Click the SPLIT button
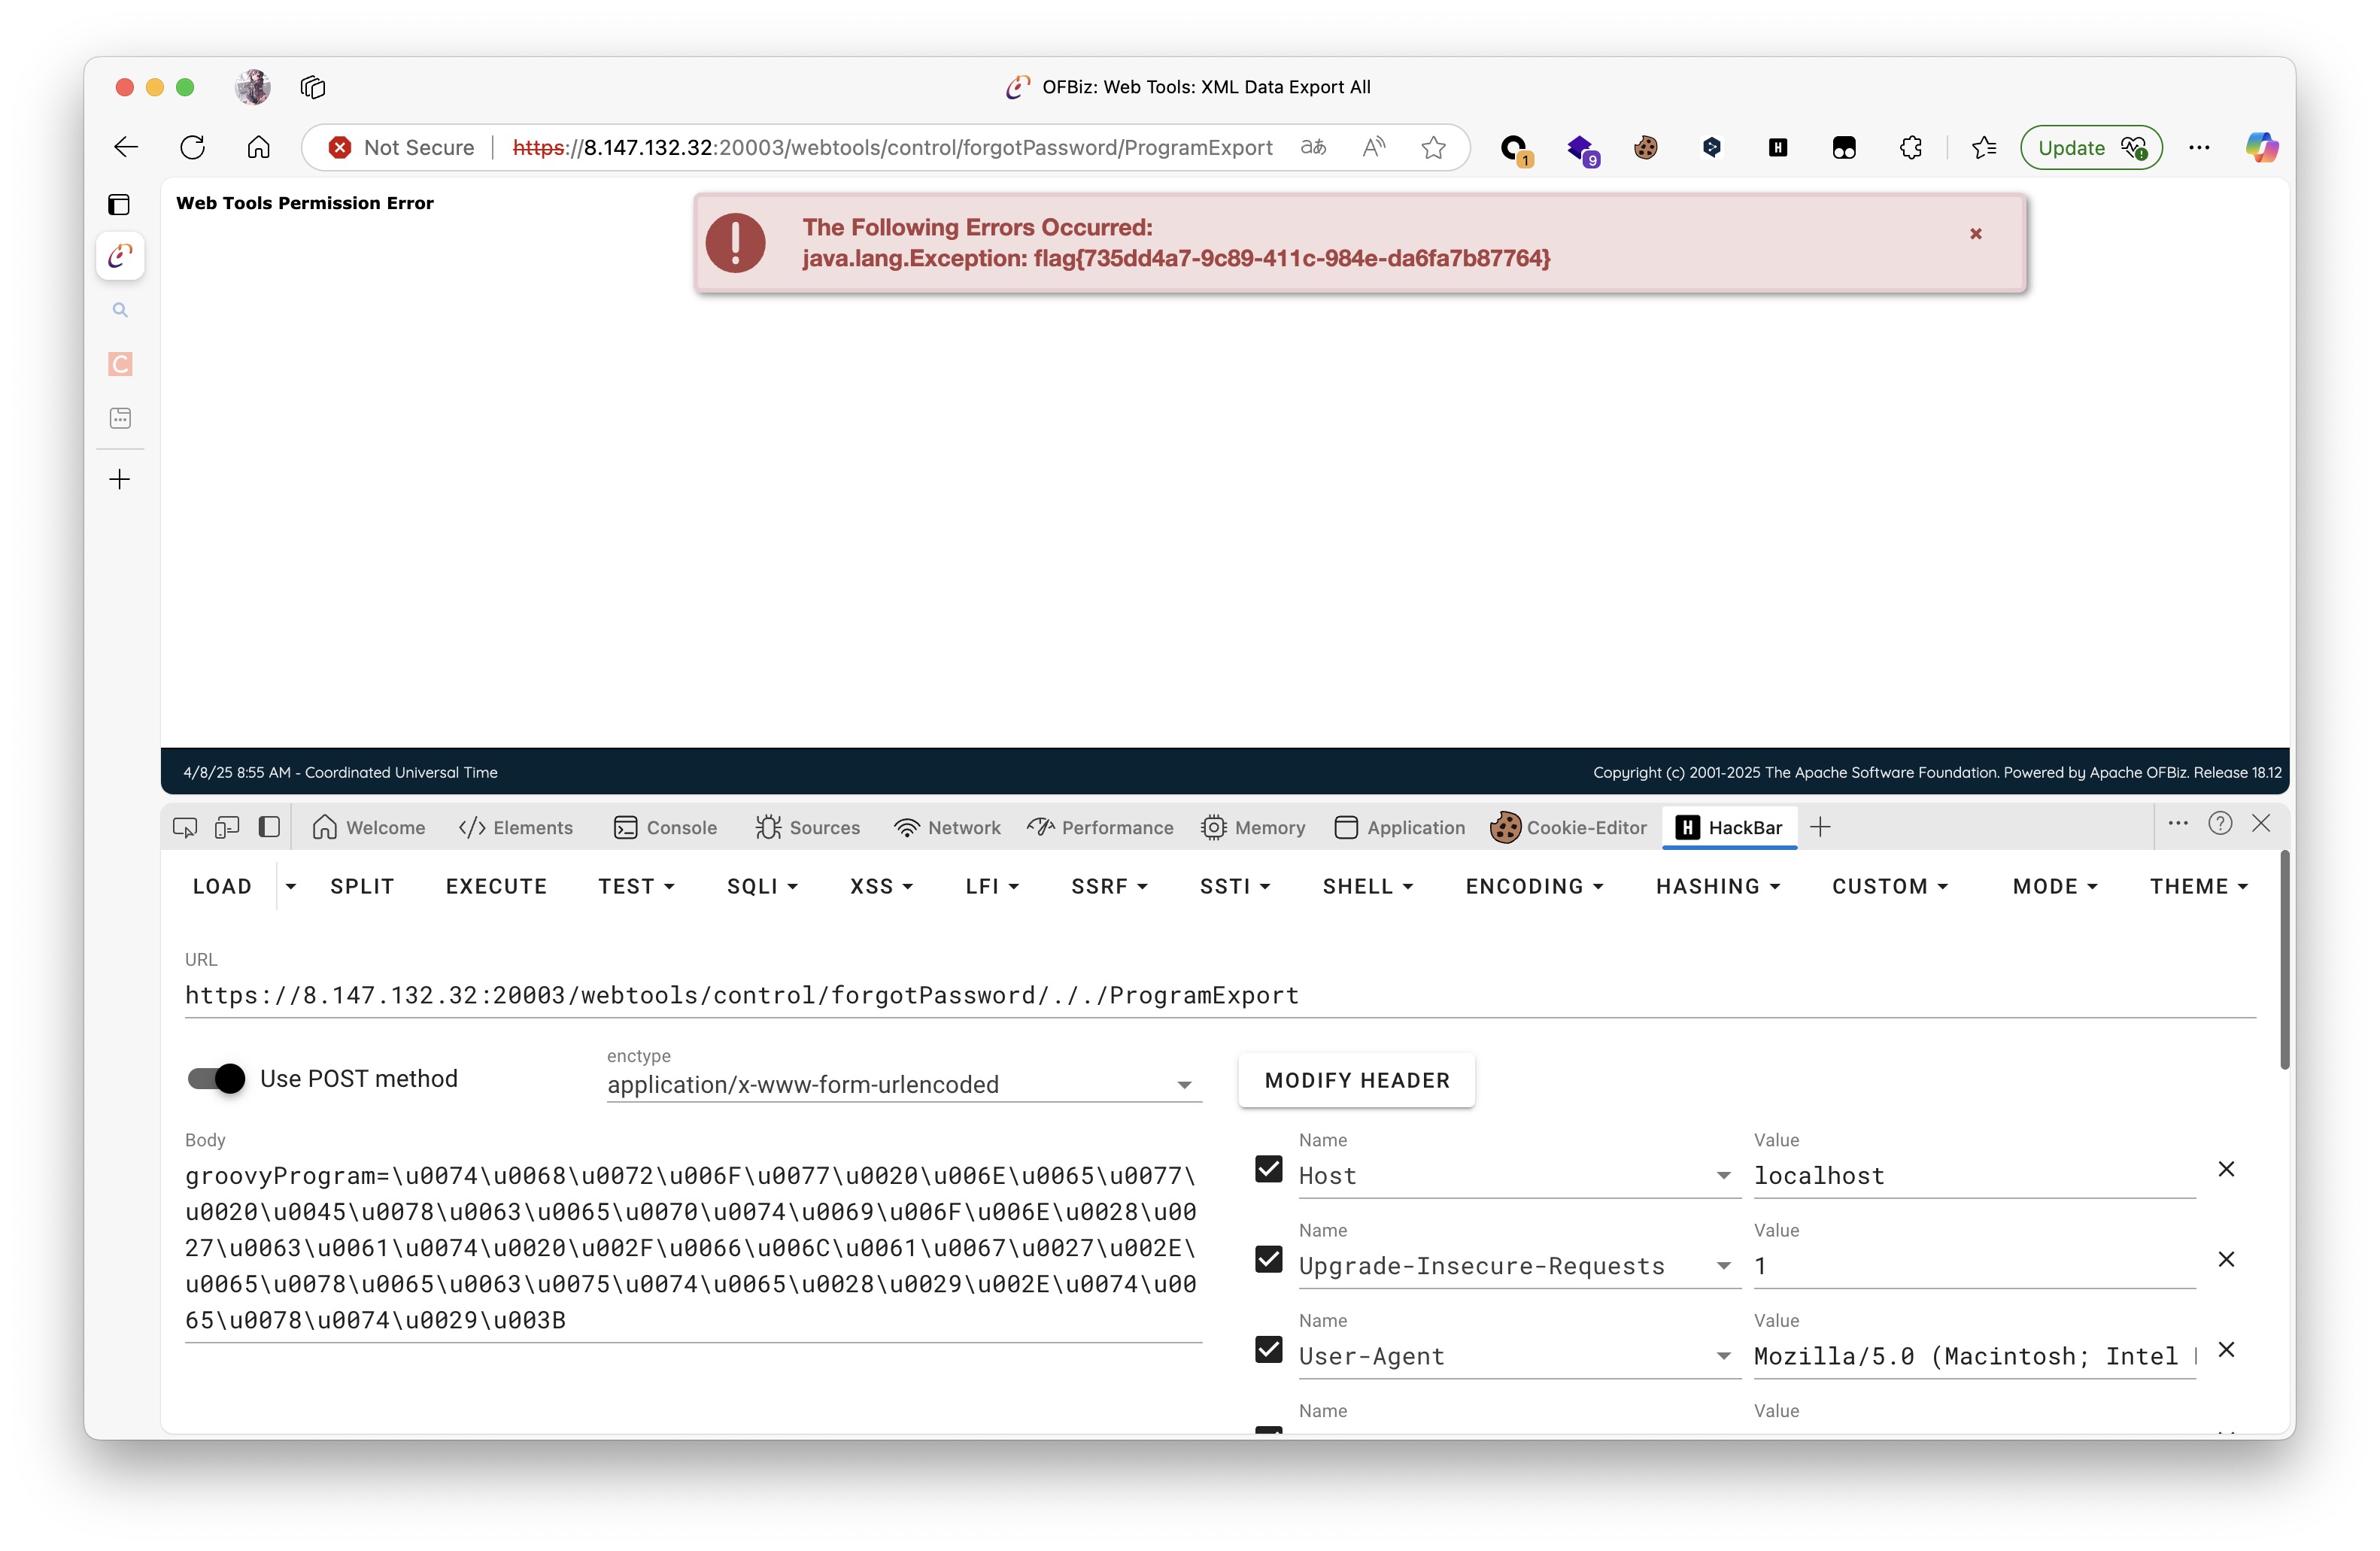Image resolution: width=2380 pixels, height=1551 pixels. point(362,886)
